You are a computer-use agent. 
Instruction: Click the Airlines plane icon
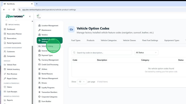[x=39, y=69]
